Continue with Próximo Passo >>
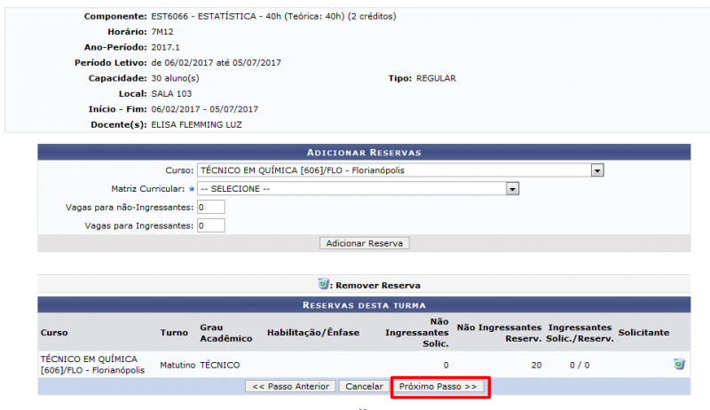This screenshot has height=410, width=710. pyautogui.click(x=438, y=387)
